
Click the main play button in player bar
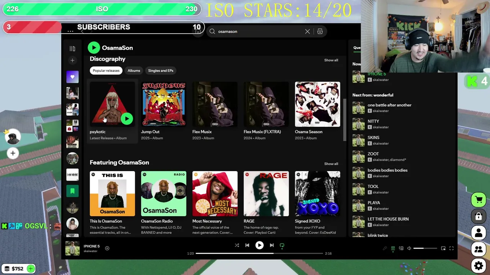pyautogui.click(x=259, y=245)
